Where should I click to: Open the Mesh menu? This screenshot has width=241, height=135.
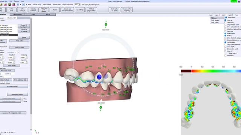(x=30, y=4)
